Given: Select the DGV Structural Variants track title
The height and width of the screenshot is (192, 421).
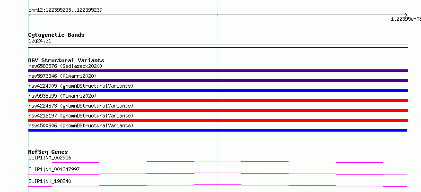Looking at the screenshot, I should pyautogui.click(x=66, y=60).
